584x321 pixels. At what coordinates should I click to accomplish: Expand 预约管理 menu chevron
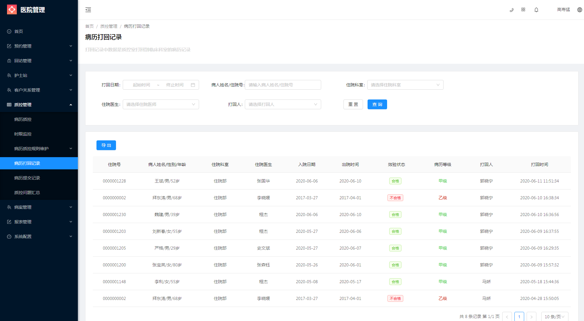71,46
